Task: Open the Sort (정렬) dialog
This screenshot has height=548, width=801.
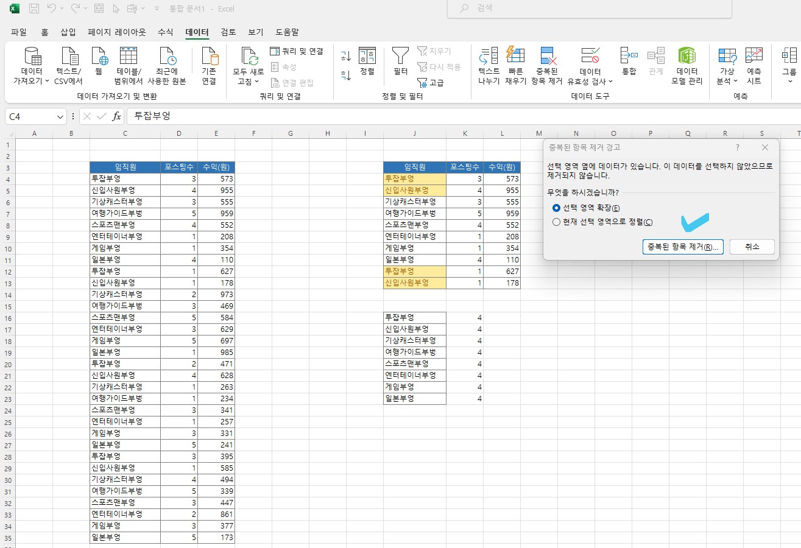Action: point(367,61)
